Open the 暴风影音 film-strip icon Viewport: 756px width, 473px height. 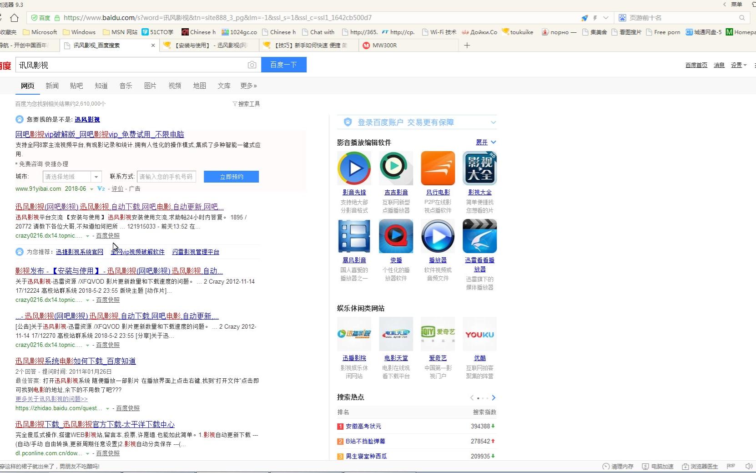click(354, 236)
